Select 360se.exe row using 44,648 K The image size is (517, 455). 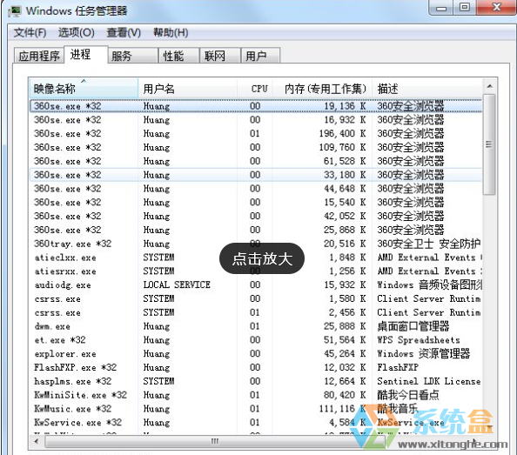pyautogui.click(x=256, y=189)
